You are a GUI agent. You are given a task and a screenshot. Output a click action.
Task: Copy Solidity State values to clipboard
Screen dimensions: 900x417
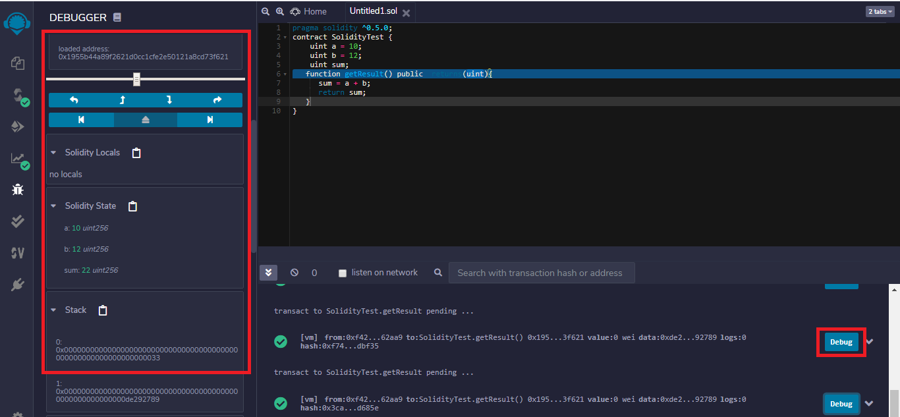(132, 206)
